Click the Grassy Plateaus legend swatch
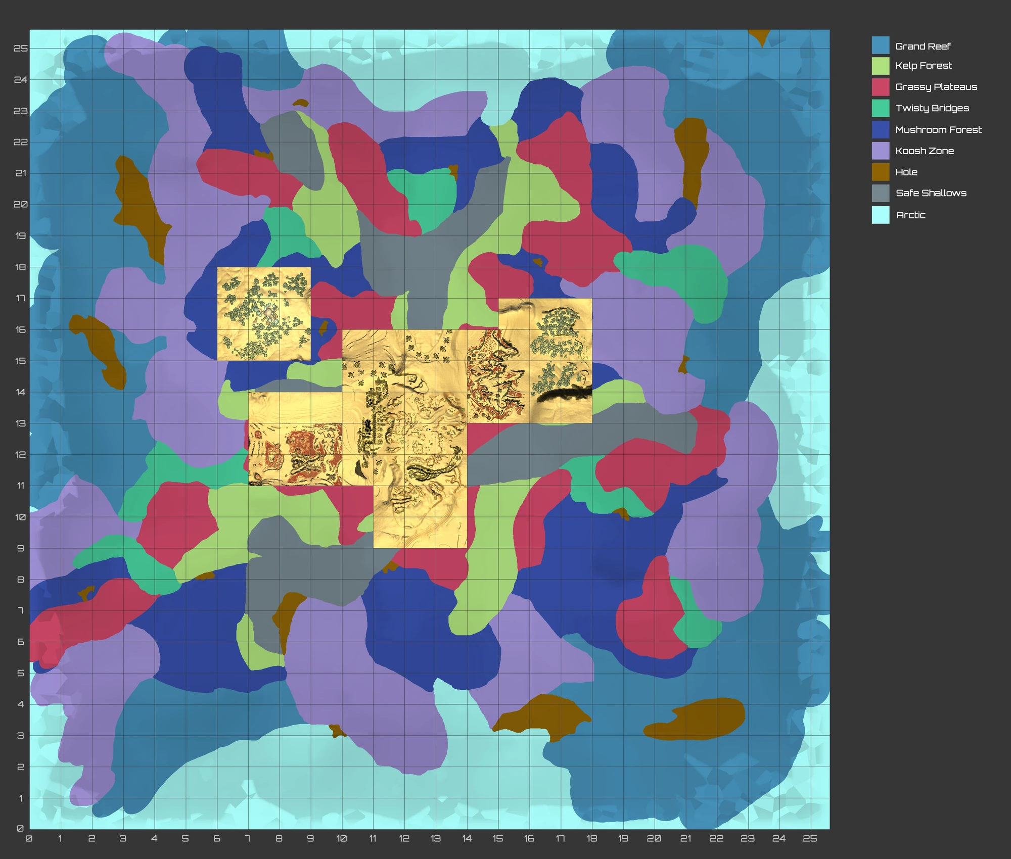The width and height of the screenshot is (1011, 859). pyautogui.click(x=880, y=87)
